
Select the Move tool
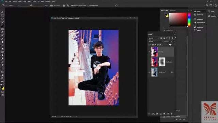2,12
